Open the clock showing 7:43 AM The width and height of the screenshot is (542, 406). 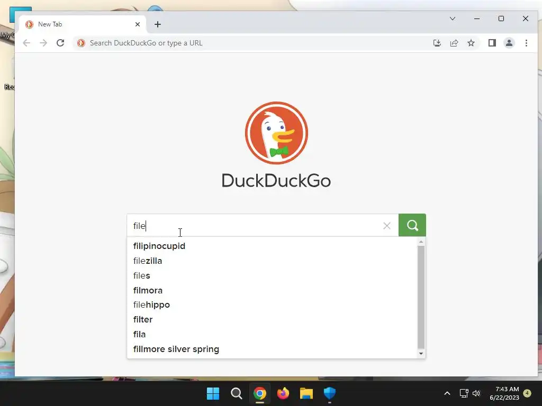point(504,393)
